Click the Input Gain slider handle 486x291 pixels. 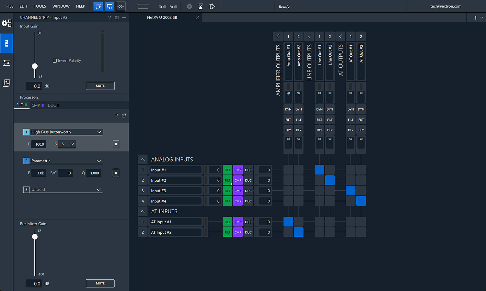click(x=35, y=66)
